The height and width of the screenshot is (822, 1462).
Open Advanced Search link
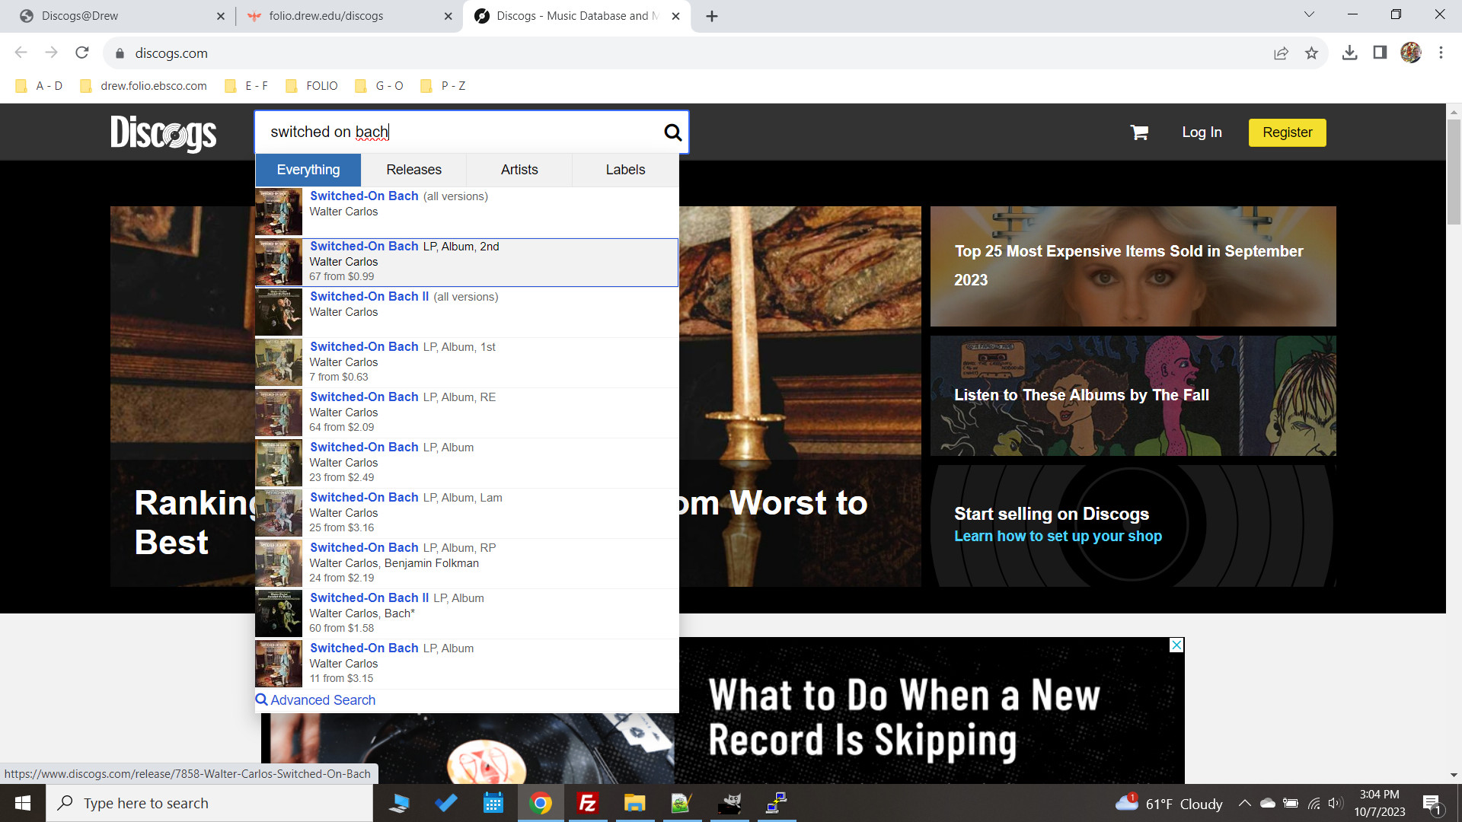click(x=316, y=700)
